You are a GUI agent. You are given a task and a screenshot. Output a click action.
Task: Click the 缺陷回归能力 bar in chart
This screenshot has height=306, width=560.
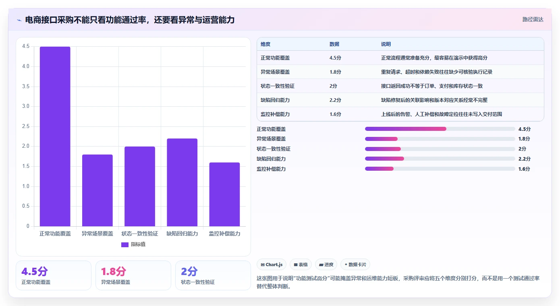182,182
